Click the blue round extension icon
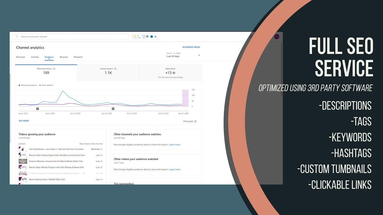Viewport: 383px width, 215px height. tap(151, 37)
